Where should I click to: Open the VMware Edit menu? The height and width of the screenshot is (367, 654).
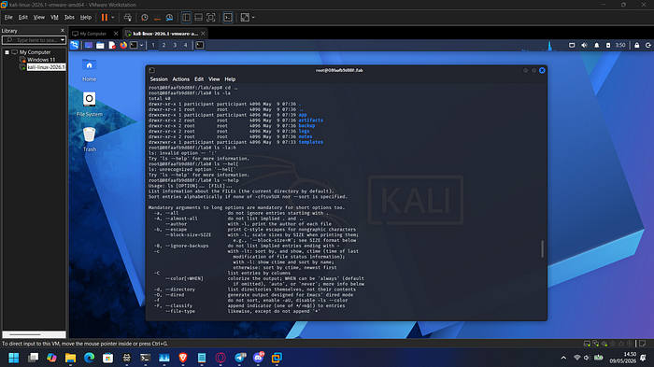click(x=23, y=18)
